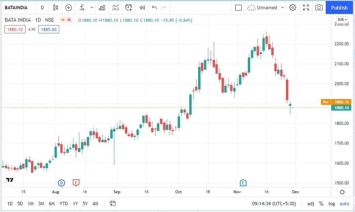The height and width of the screenshot is (212, 355).
Task: Click the compare or add symbol icon
Action: [69, 7]
